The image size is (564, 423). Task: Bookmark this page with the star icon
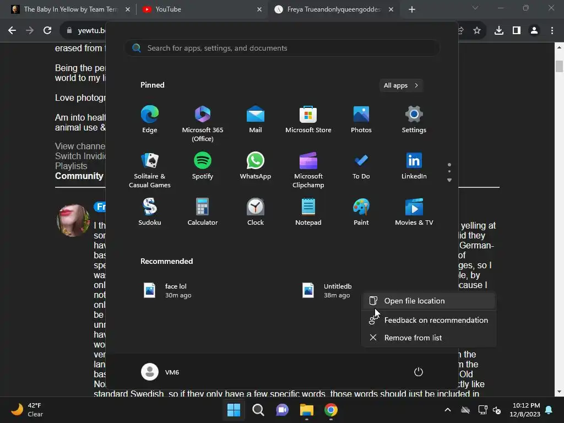(476, 31)
